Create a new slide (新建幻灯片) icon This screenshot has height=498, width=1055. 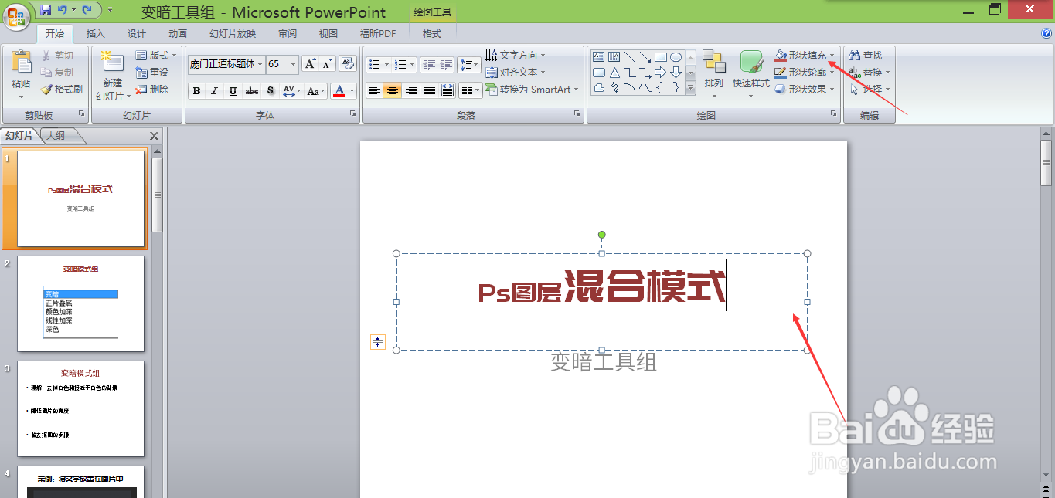[112, 63]
